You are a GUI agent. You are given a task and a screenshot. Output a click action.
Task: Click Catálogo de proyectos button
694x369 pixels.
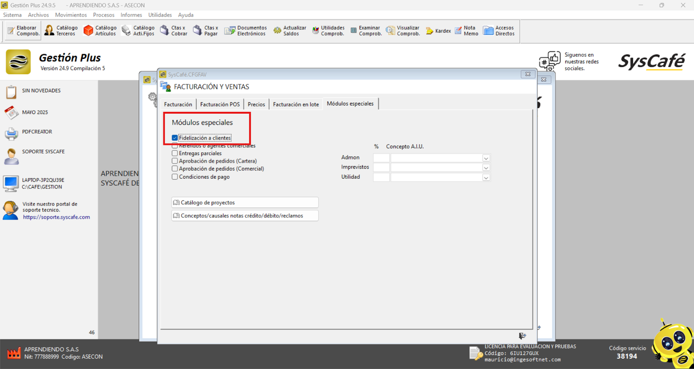(x=245, y=202)
